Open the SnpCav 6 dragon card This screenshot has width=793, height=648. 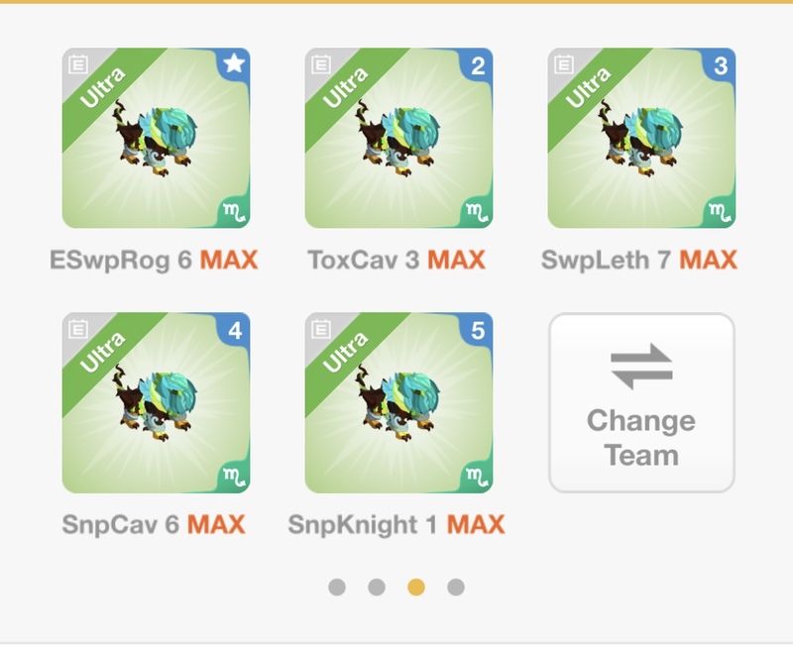pyautogui.click(x=156, y=403)
